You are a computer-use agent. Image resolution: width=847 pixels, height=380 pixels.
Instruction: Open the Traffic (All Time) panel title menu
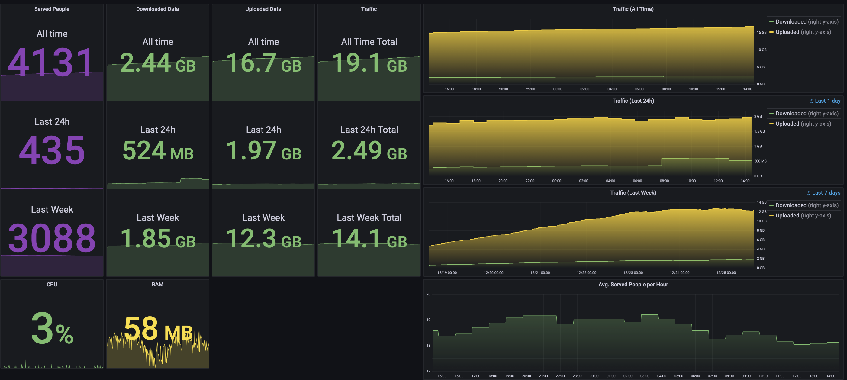pos(633,9)
